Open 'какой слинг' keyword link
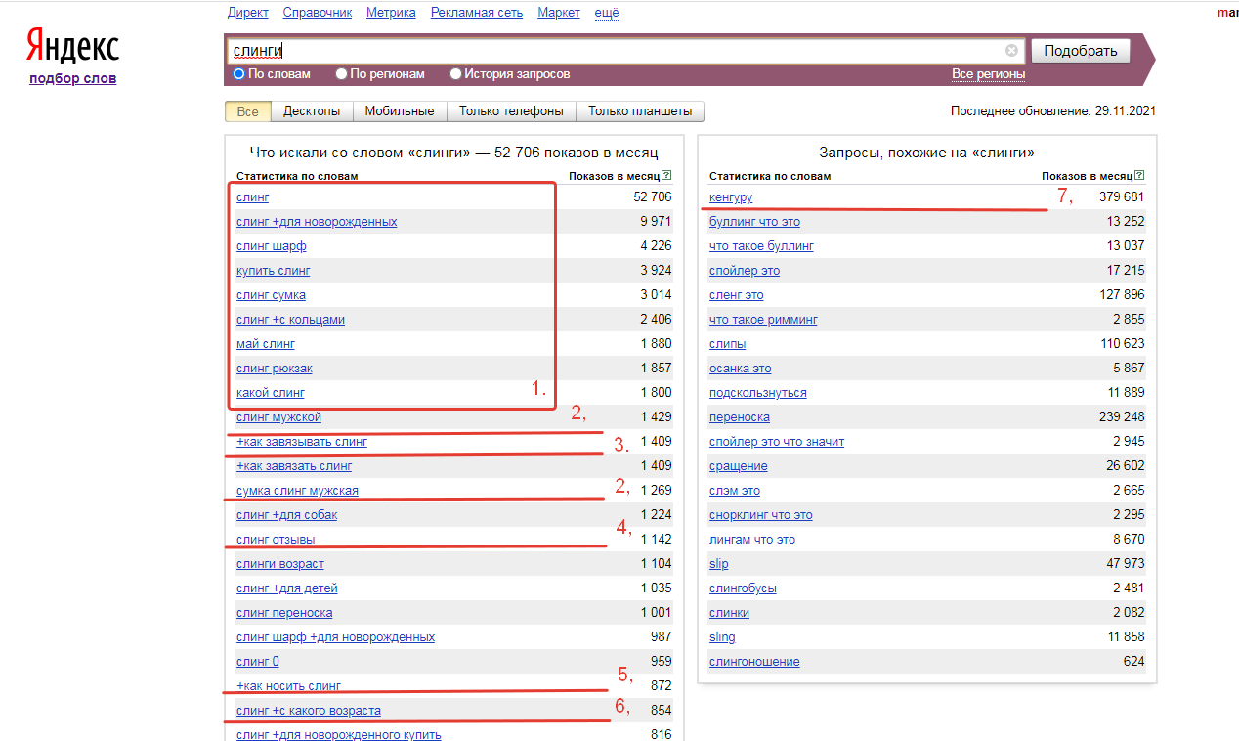 [x=271, y=393]
